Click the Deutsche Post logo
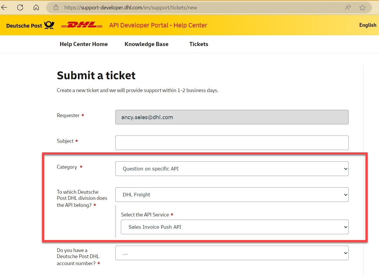Screen dimensions: 379x275 30,26
